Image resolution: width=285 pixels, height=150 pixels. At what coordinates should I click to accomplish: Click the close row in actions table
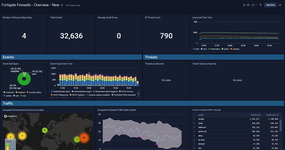[x=236, y=123]
